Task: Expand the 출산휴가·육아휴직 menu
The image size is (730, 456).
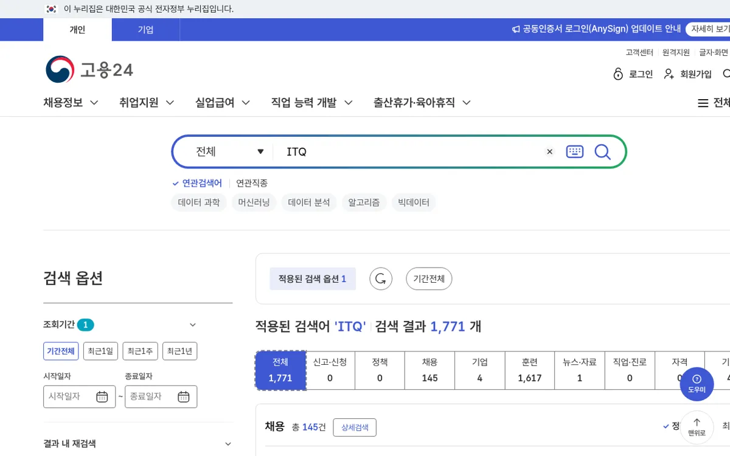Action: click(x=422, y=103)
